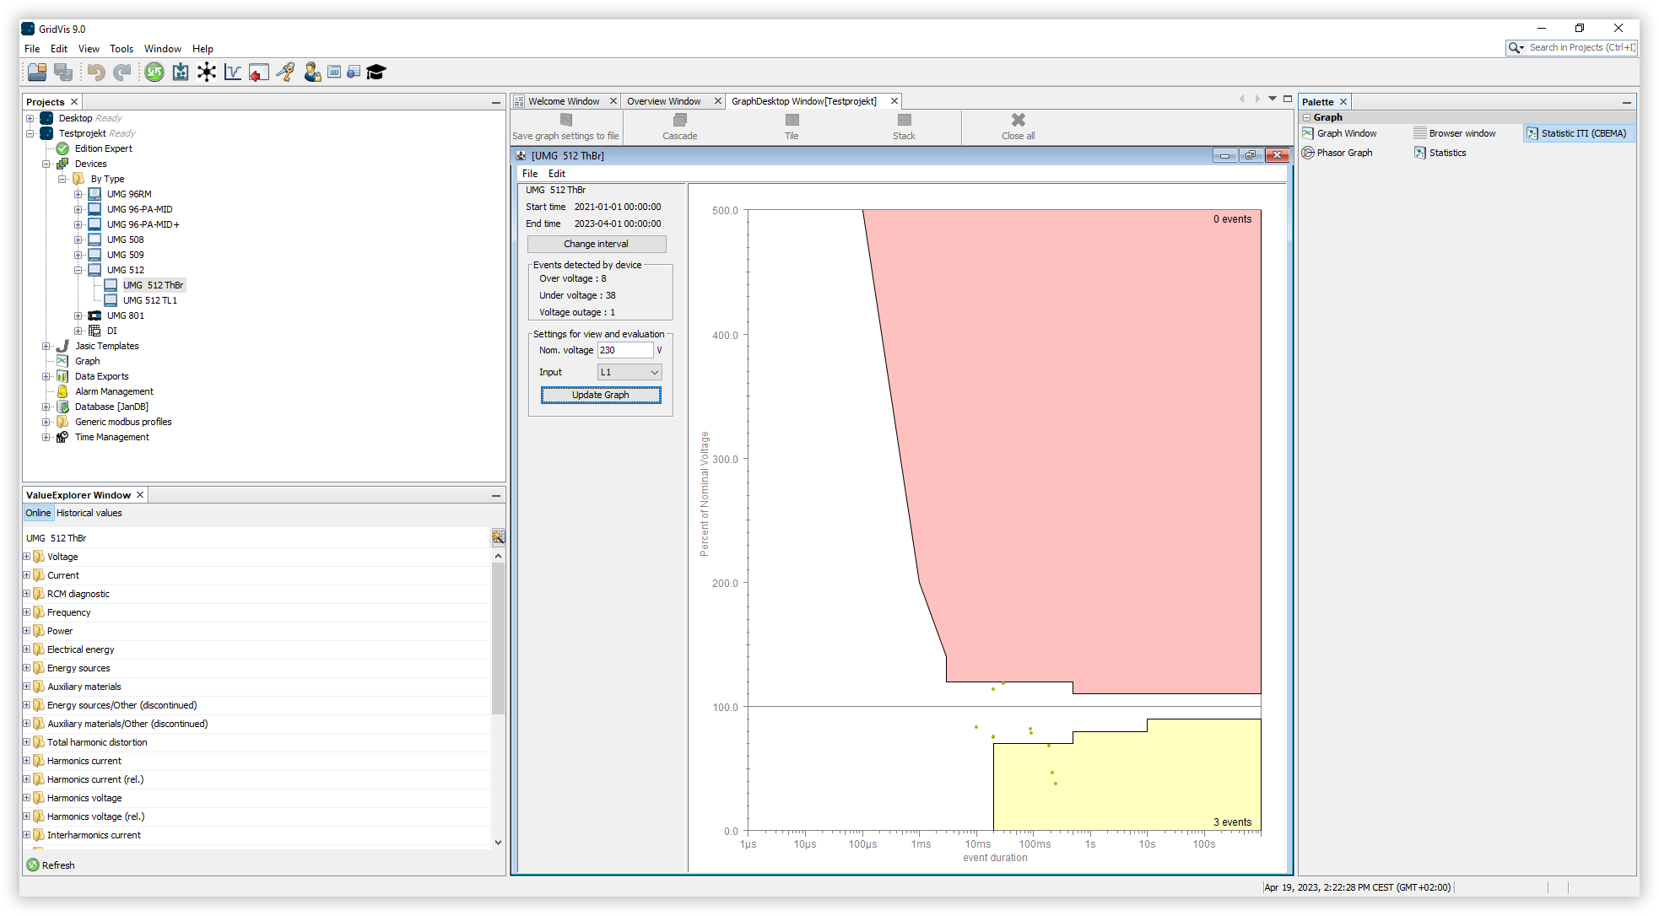Switch to the Overview Window tab
The height and width of the screenshot is (916, 1659).
point(663,101)
